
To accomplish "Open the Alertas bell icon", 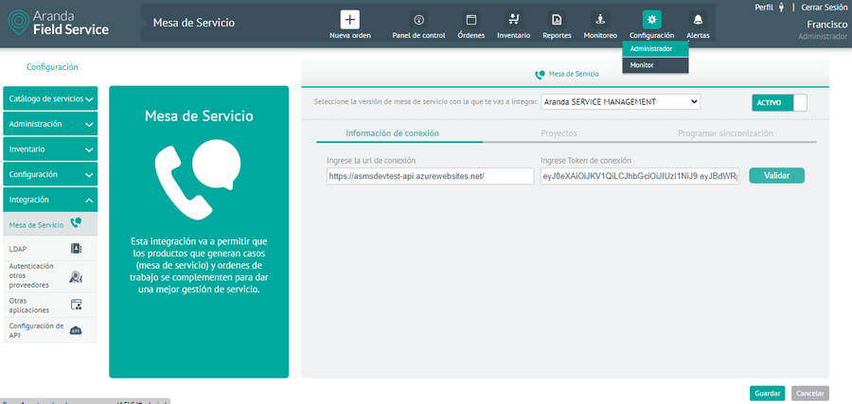I will pyautogui.click(x=698, y=20).
